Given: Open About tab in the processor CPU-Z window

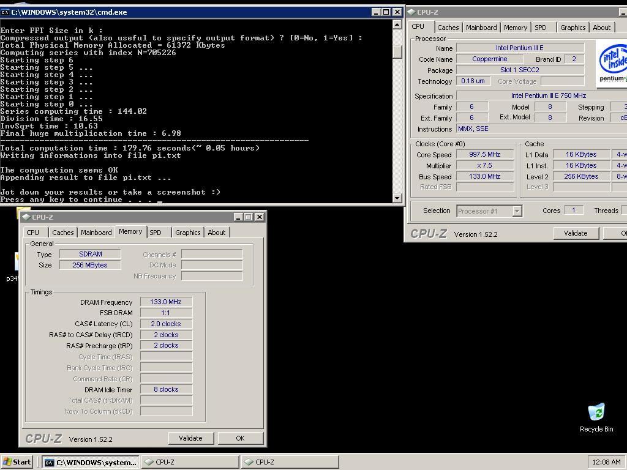Looking at the screenshot, I should (601, 28).
